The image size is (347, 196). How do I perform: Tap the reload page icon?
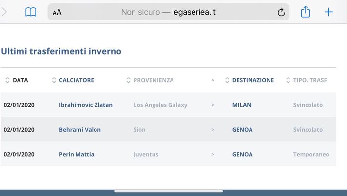coord(281,13)
